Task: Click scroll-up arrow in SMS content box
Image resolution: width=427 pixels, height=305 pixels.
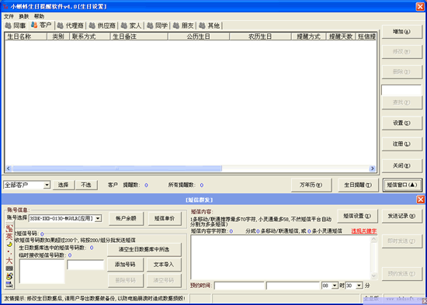Action: point(374,239)
